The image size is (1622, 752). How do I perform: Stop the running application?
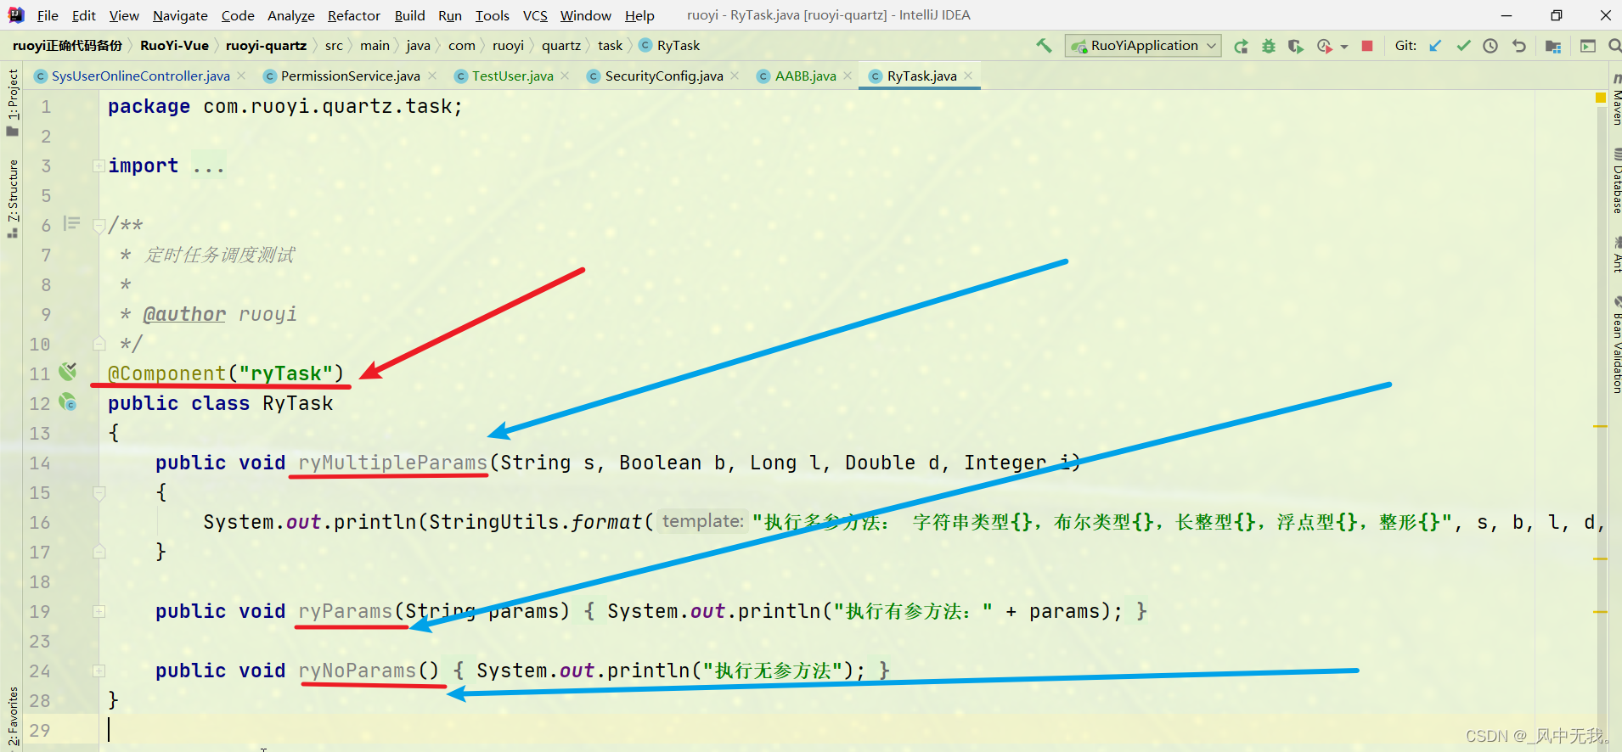pos(1367,46)
